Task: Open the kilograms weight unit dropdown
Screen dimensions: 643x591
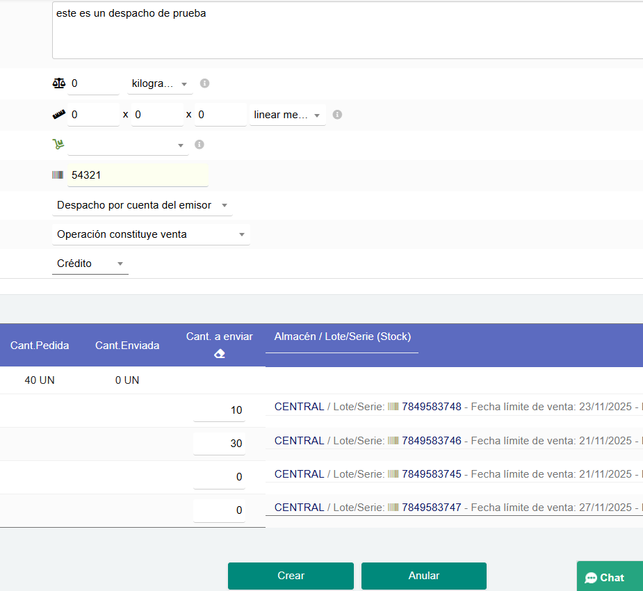Action: [x=160, y=83]
